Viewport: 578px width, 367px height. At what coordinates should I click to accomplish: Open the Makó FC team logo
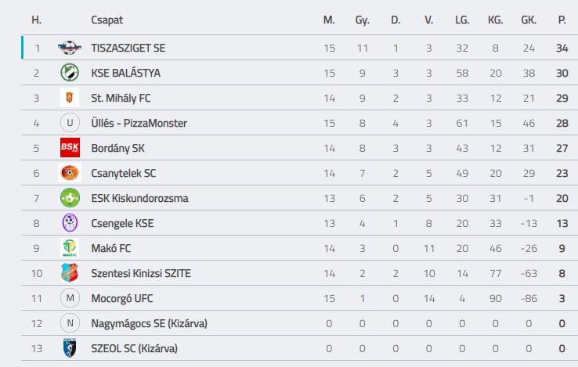70,248
